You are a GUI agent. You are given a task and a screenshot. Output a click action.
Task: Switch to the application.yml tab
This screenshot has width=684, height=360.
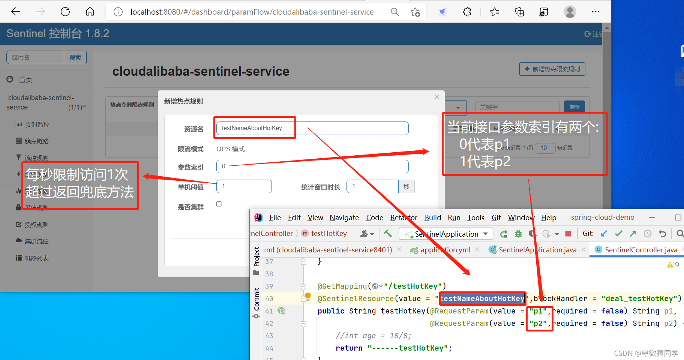[445, 250]
